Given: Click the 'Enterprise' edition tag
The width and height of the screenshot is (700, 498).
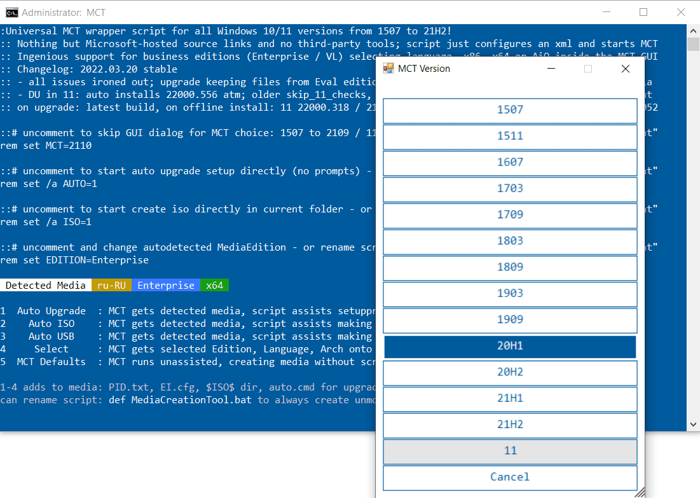Looking at the screenshot, I should [166, 285].
